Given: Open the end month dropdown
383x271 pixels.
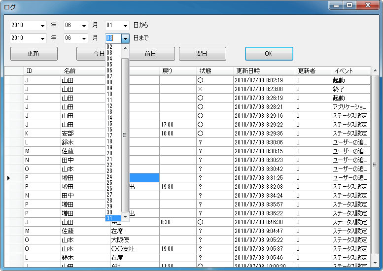Looking at the screenshot, I should [x=84, y=38].
